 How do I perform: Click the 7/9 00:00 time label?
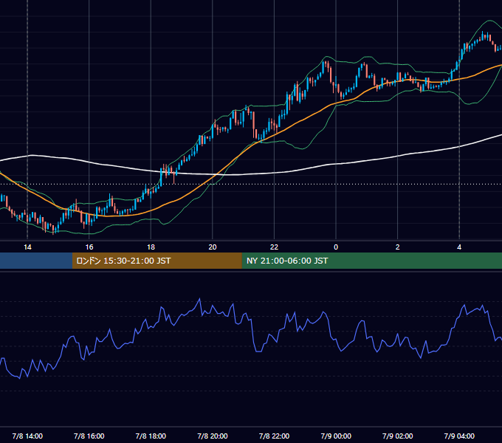[x=336, y=436]
